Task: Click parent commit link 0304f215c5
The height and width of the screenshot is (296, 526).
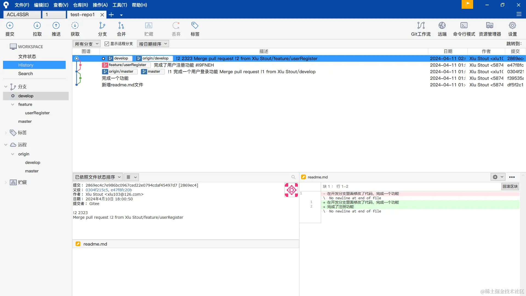Action: (x=96, y=190)
